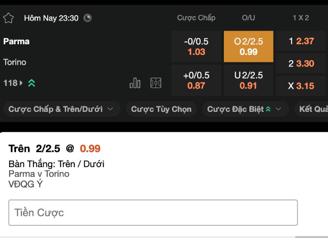Click the green double-arrow icon near 118
The height and width of the screenshot is (238, 328).
(x=32, y=83)
